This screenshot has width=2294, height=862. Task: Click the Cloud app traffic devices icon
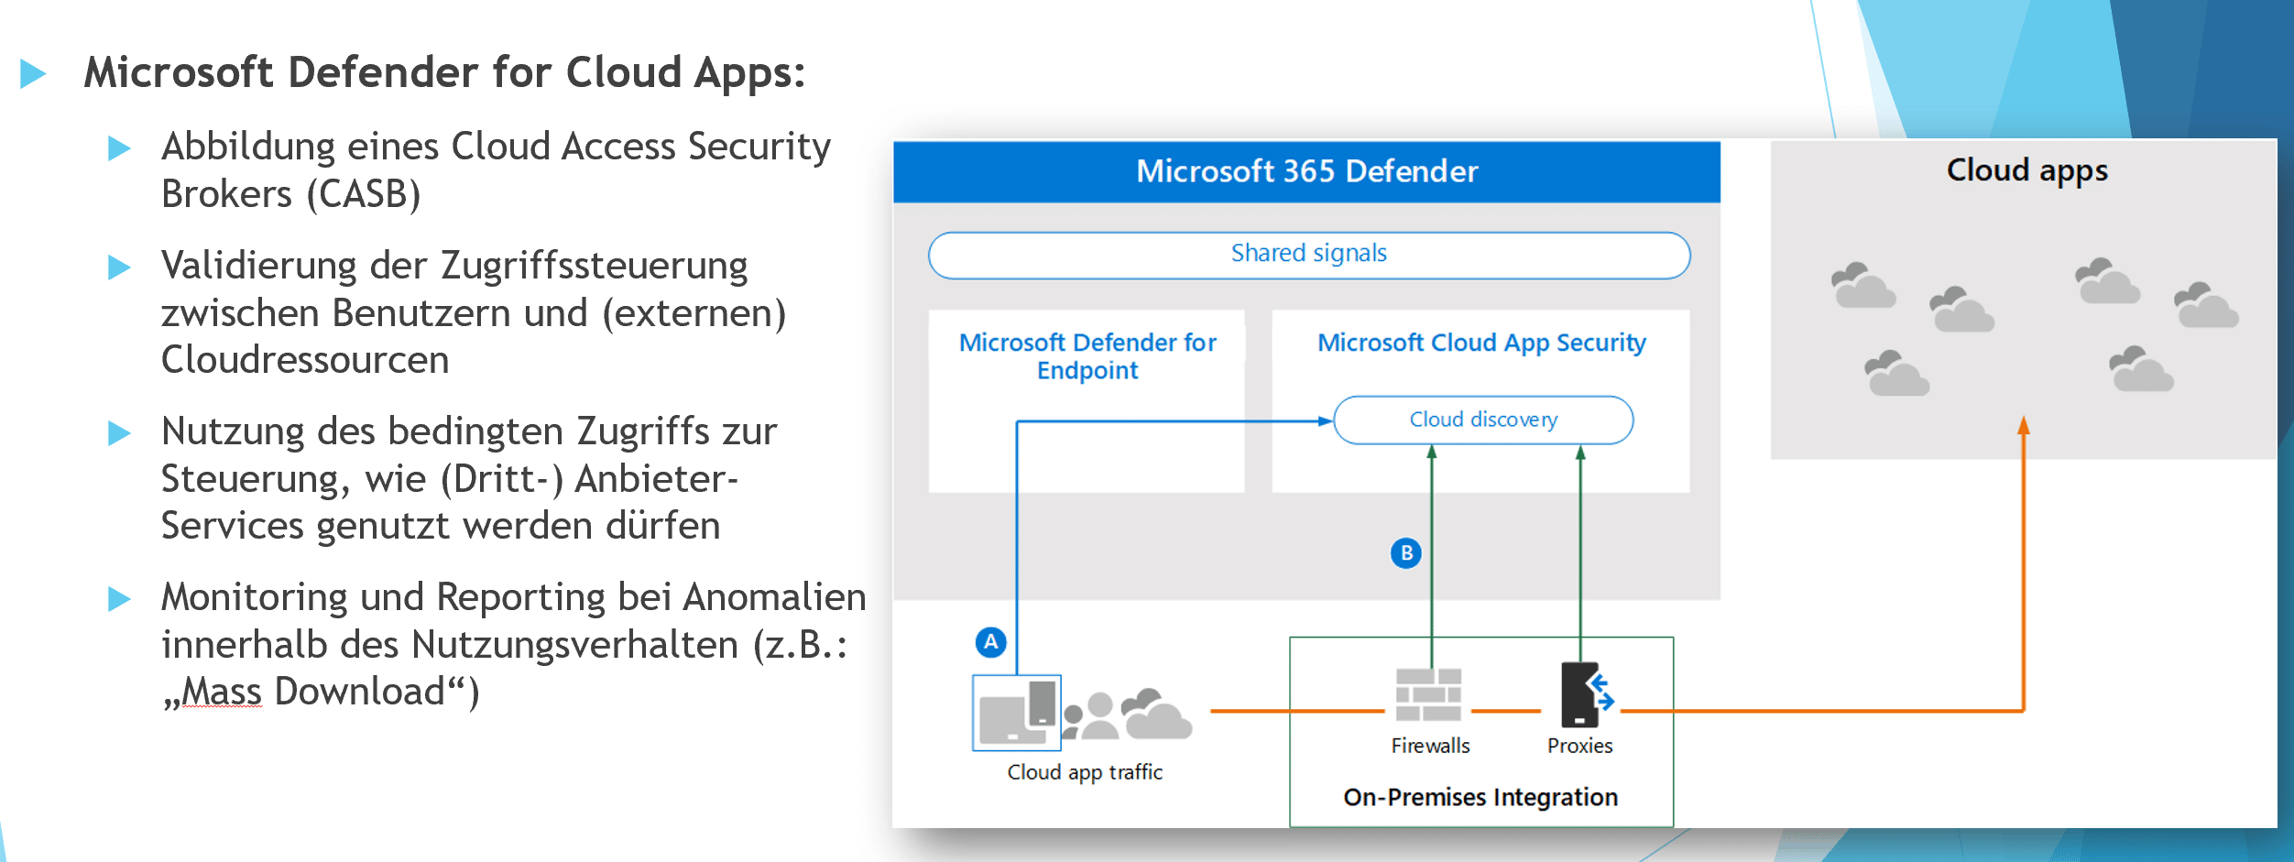point(1017,713)
